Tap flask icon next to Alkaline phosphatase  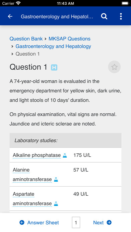point(65,155)
